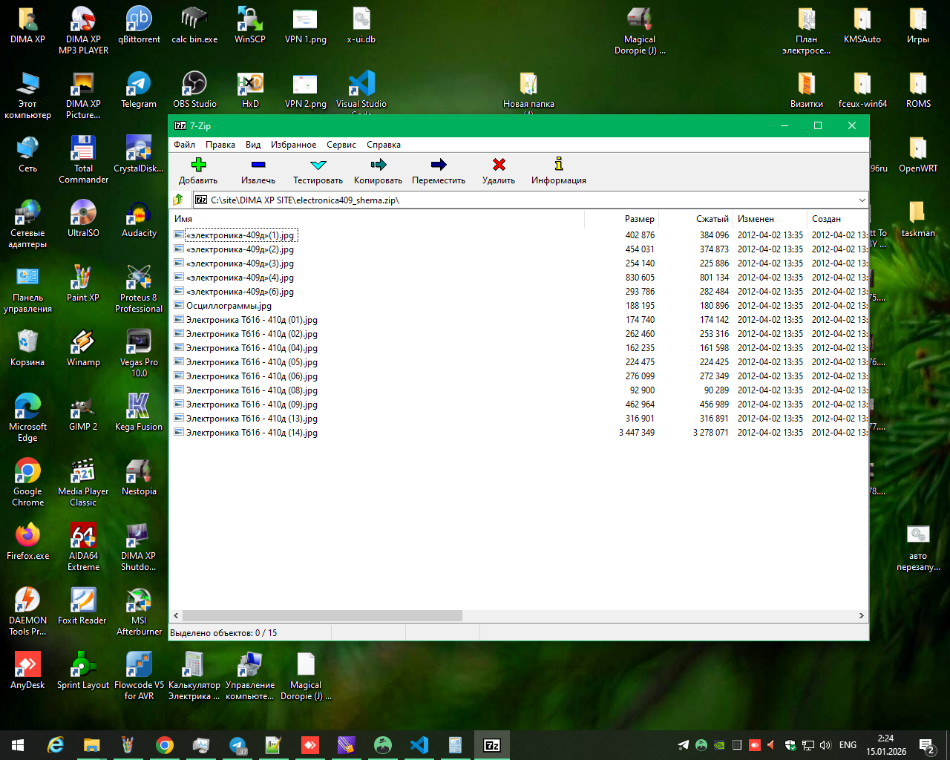Click the Переместить (Move) arrow icon
This screenshot has height=760, width=950.
[x=439, y=165]
